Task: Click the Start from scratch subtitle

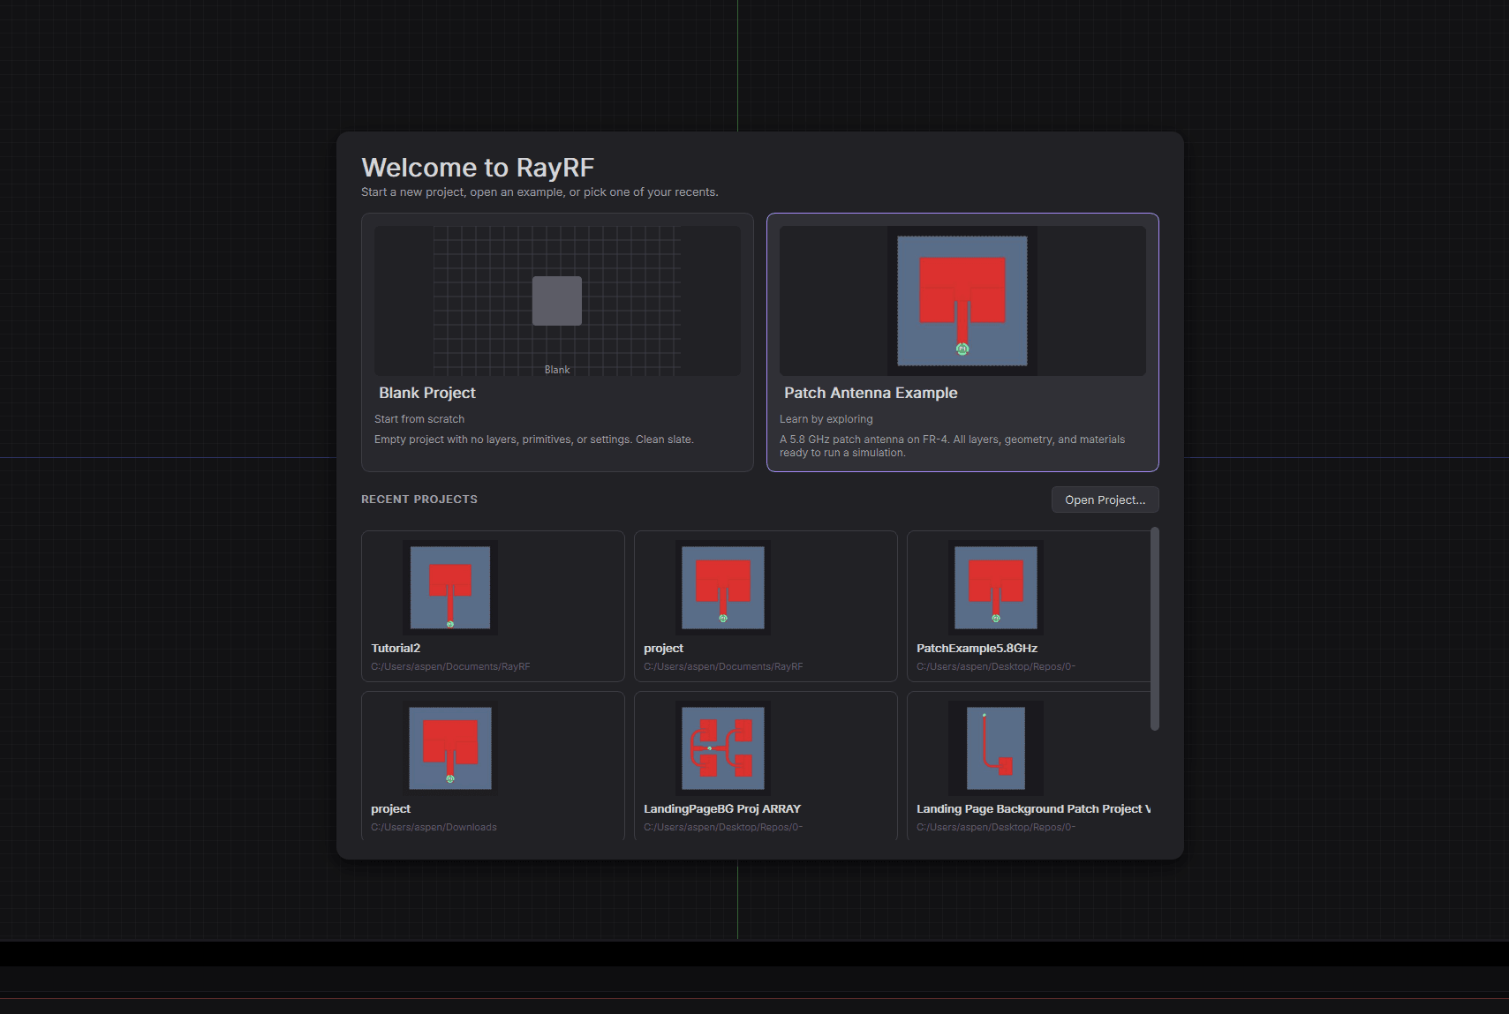Action: (419, 419)
